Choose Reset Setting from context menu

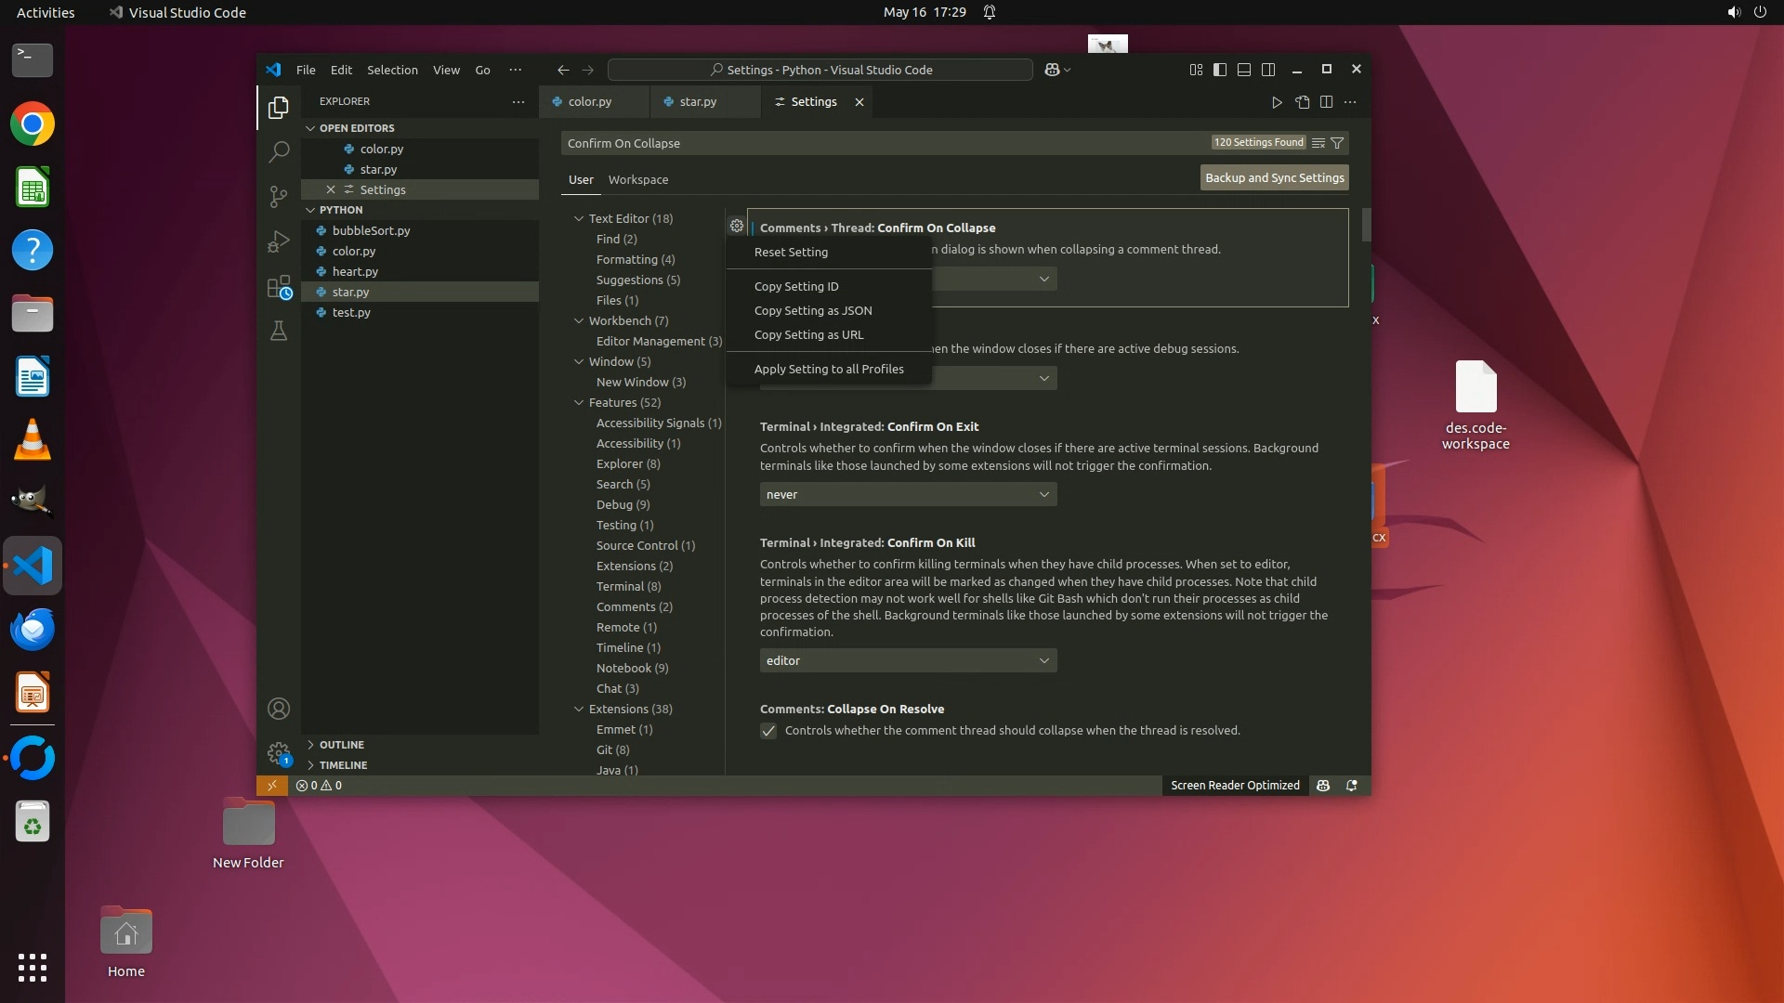coord(791,253)
